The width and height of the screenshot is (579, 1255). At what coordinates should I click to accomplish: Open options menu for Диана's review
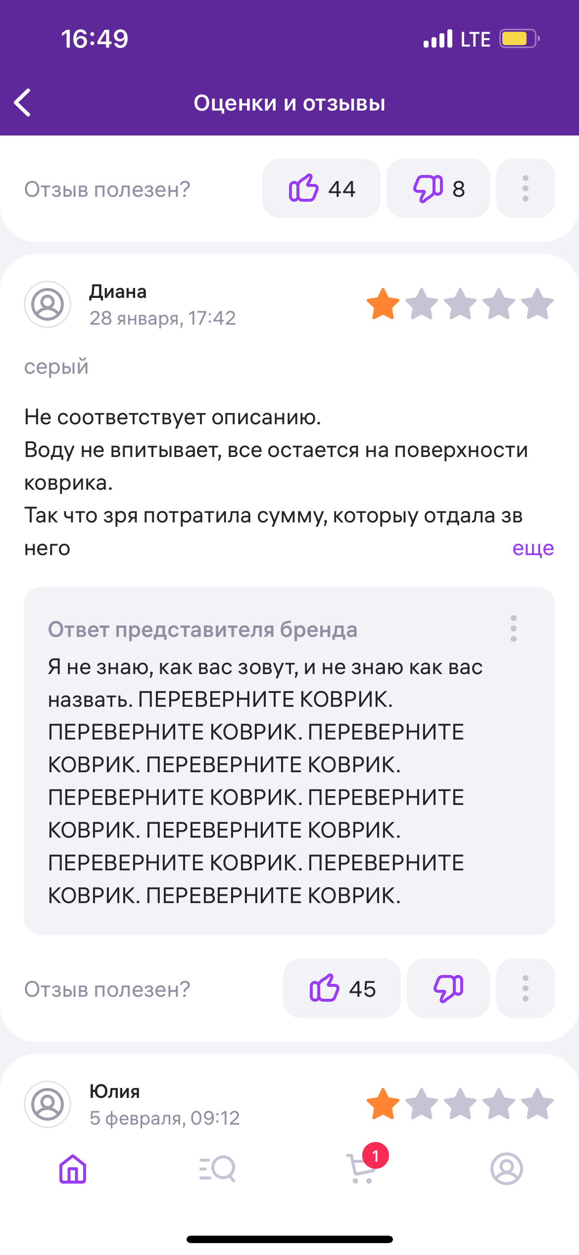click(525, 988)
